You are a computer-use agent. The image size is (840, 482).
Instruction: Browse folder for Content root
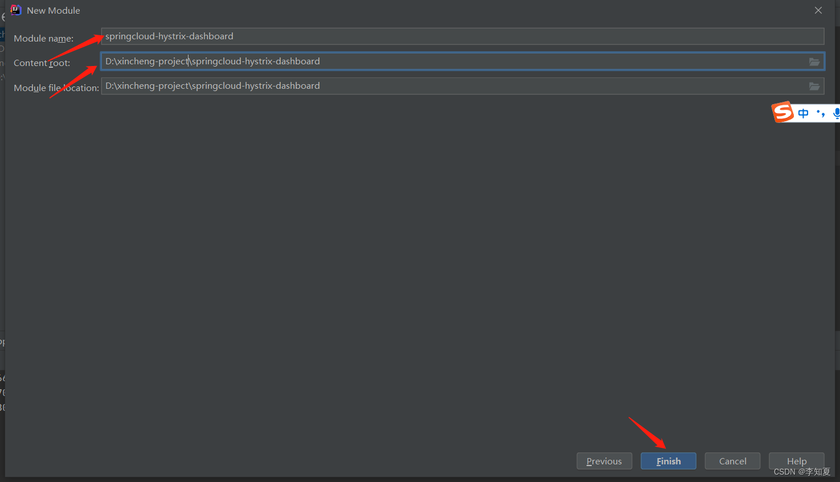[x=815, y=61]
